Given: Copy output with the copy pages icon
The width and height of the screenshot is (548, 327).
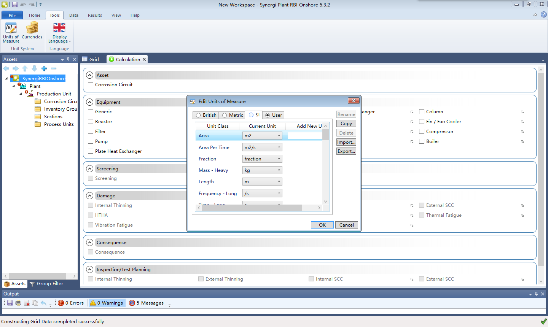Looking at the screenshot, I should click(35, 303).
